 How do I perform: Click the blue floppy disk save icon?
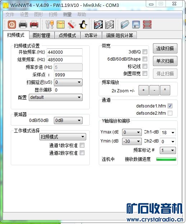tap(136, 25)
